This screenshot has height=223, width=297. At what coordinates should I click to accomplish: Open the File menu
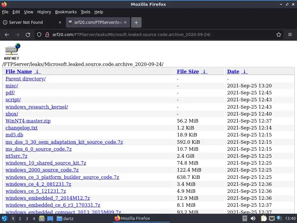tap(5, 12)
